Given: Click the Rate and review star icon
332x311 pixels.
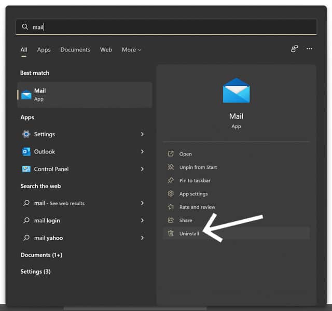Looking at the screenshot, I should 171,207.
